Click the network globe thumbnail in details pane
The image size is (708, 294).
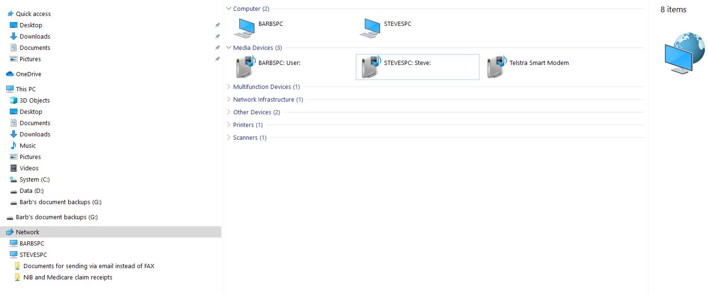coord(684,53)
